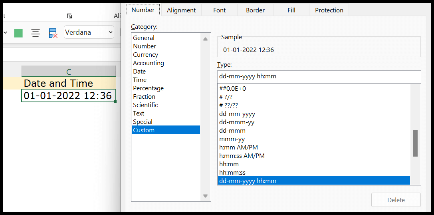The height and width of the screenshot is (215, 434).
Task: Click Category list scroll down arrow
Action: [x=205, y=196]
